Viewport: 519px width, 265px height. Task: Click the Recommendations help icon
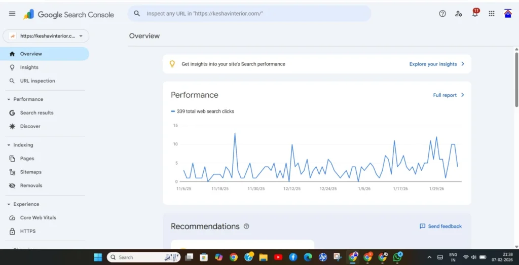[x=246, y=226]
